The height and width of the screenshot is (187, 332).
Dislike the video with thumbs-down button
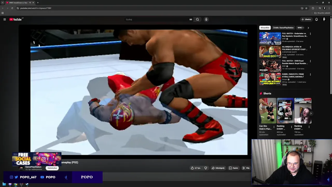click(206, 168)
